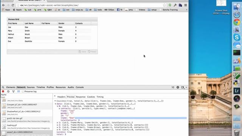This screenshot has width=242, height=136.
Task: Go back with the browser back arrow
Action: point(3,5)
